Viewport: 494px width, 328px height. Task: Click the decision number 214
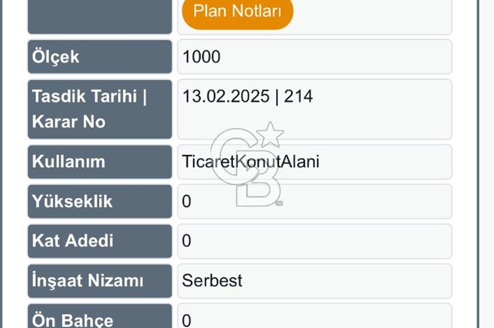(x=298, y=96)
